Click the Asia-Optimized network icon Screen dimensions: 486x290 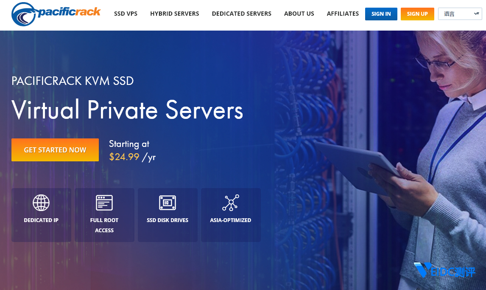[231, 203]
